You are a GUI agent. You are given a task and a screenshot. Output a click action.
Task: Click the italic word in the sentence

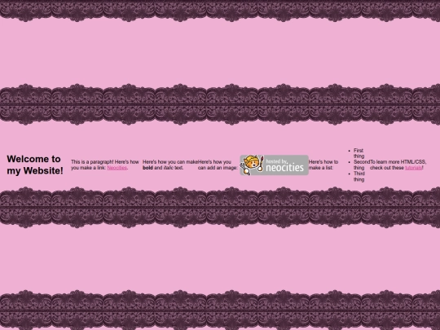tap(169, 168)
